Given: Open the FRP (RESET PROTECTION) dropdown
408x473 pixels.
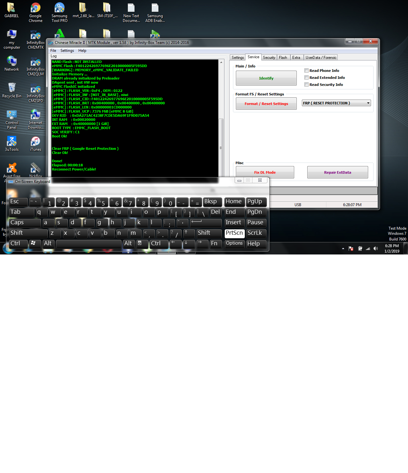Looking at the screenshot, I should pyautogui.click(x=336, y=103).
